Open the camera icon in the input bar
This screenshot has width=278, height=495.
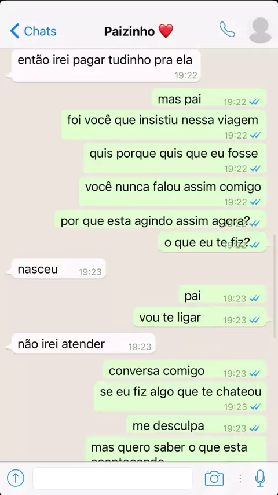tap(214, 478)
